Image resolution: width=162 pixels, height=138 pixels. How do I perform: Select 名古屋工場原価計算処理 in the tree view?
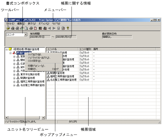point(32,85)
